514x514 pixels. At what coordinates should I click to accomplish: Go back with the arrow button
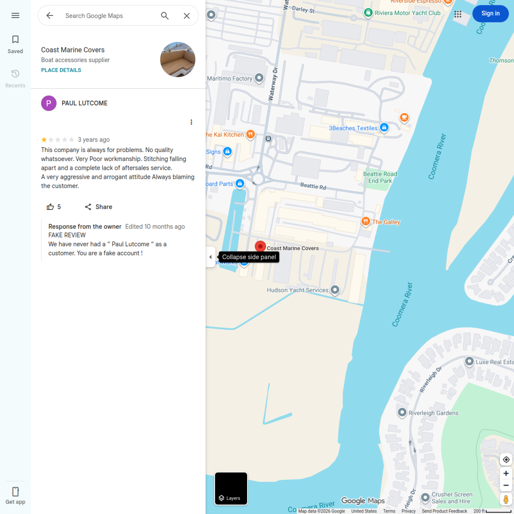coord(50,15)
